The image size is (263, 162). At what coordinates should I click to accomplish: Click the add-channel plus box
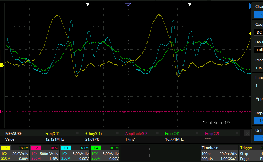coord(135,153)
